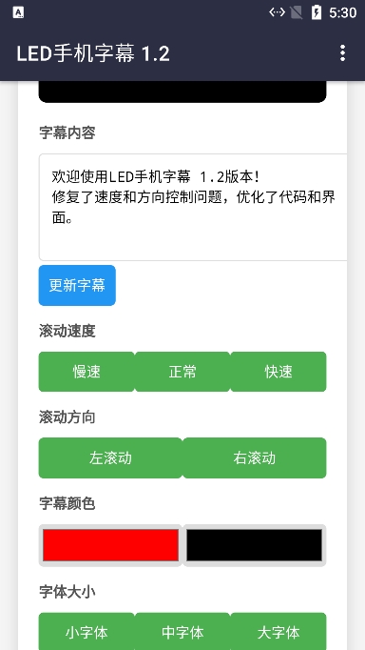Select 正常 scroll speed
The width and height of the screenshot is (365, 650).
click(182, 372)
